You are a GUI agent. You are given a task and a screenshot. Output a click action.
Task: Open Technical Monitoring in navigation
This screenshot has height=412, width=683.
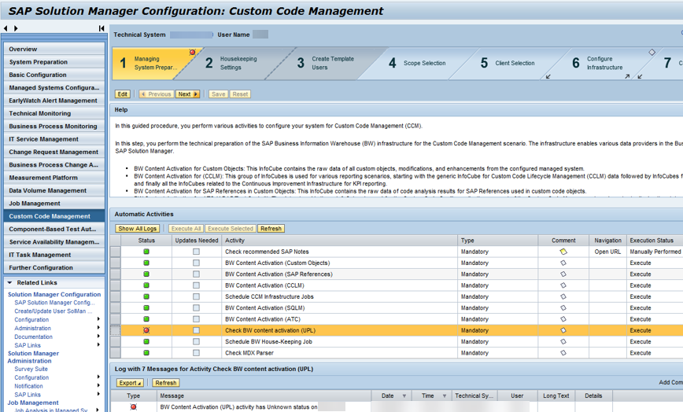54,113
